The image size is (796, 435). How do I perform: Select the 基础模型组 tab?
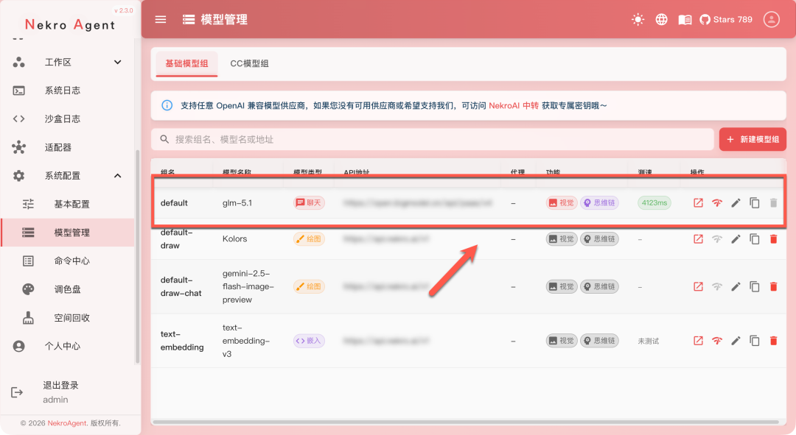point(186,63)
